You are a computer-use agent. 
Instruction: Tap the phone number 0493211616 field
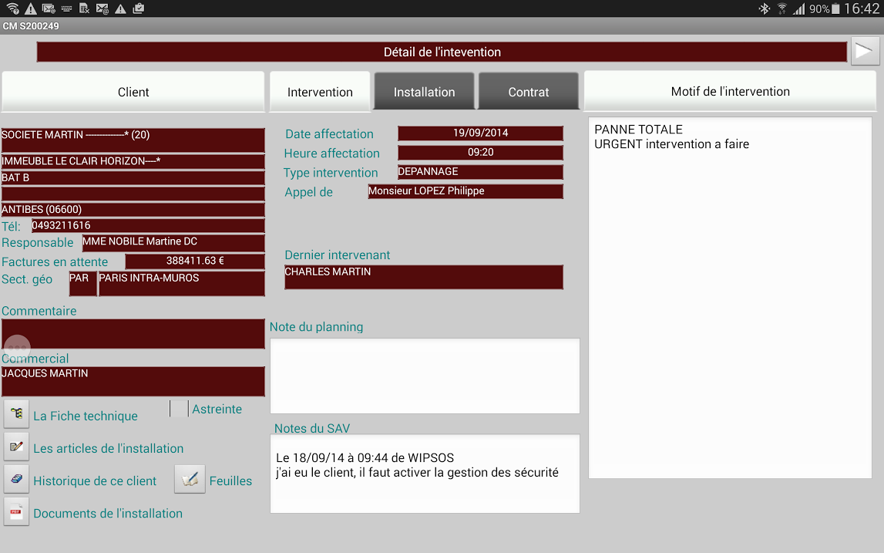coord(148,226)
